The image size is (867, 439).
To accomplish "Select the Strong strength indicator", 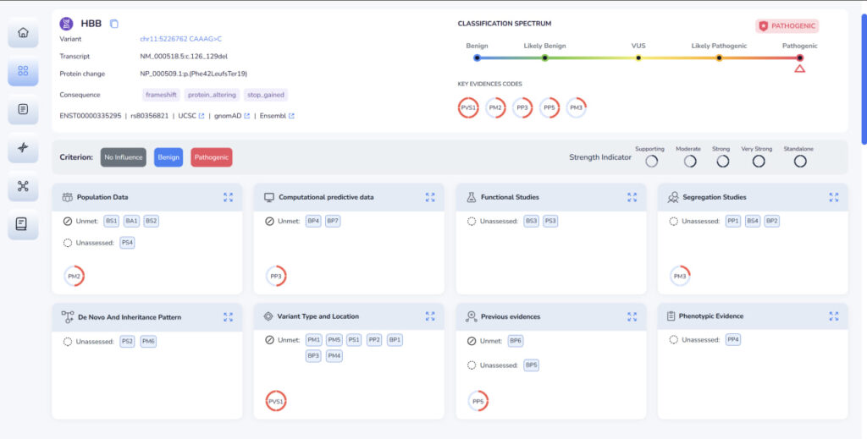I will click(x=723, y=162).
